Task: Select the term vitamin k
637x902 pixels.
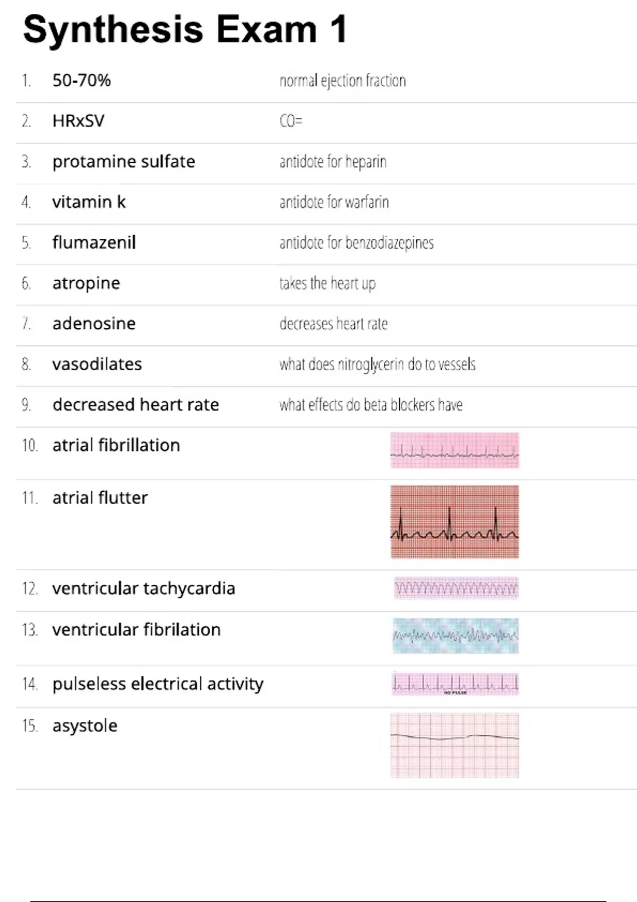Action: tap(89, 202)
